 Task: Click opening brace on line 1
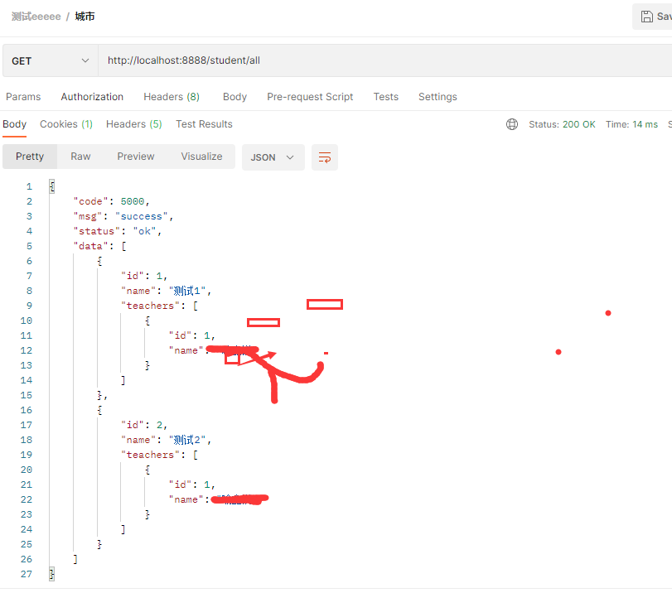(x=52, y=186)
